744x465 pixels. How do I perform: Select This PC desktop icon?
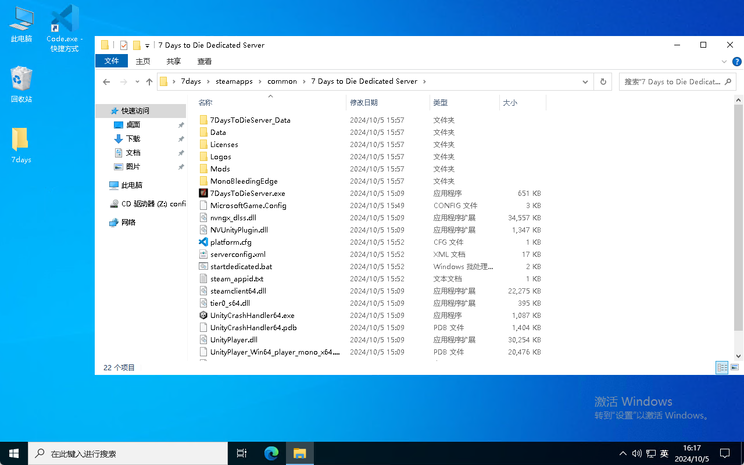point(22,24)
